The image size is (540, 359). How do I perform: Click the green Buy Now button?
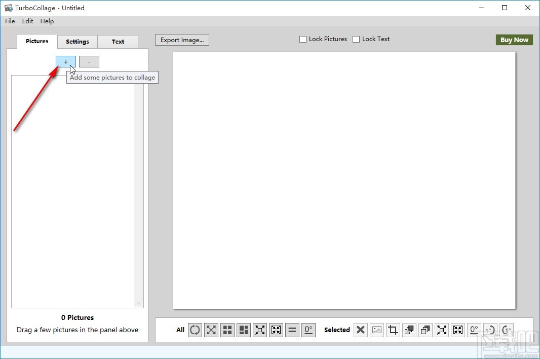(514, 40)
